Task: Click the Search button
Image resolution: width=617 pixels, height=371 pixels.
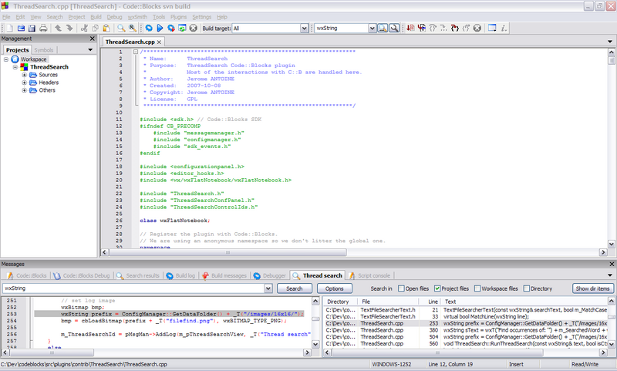Action: (295, 288)
